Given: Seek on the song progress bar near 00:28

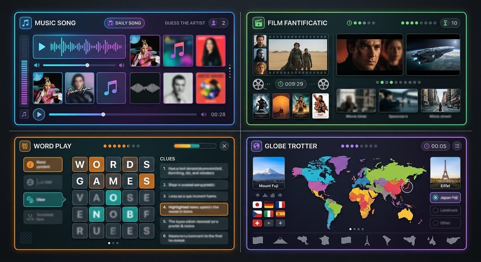Looking at the screenshot, I should pyautogui.click(x=123, y=115).
